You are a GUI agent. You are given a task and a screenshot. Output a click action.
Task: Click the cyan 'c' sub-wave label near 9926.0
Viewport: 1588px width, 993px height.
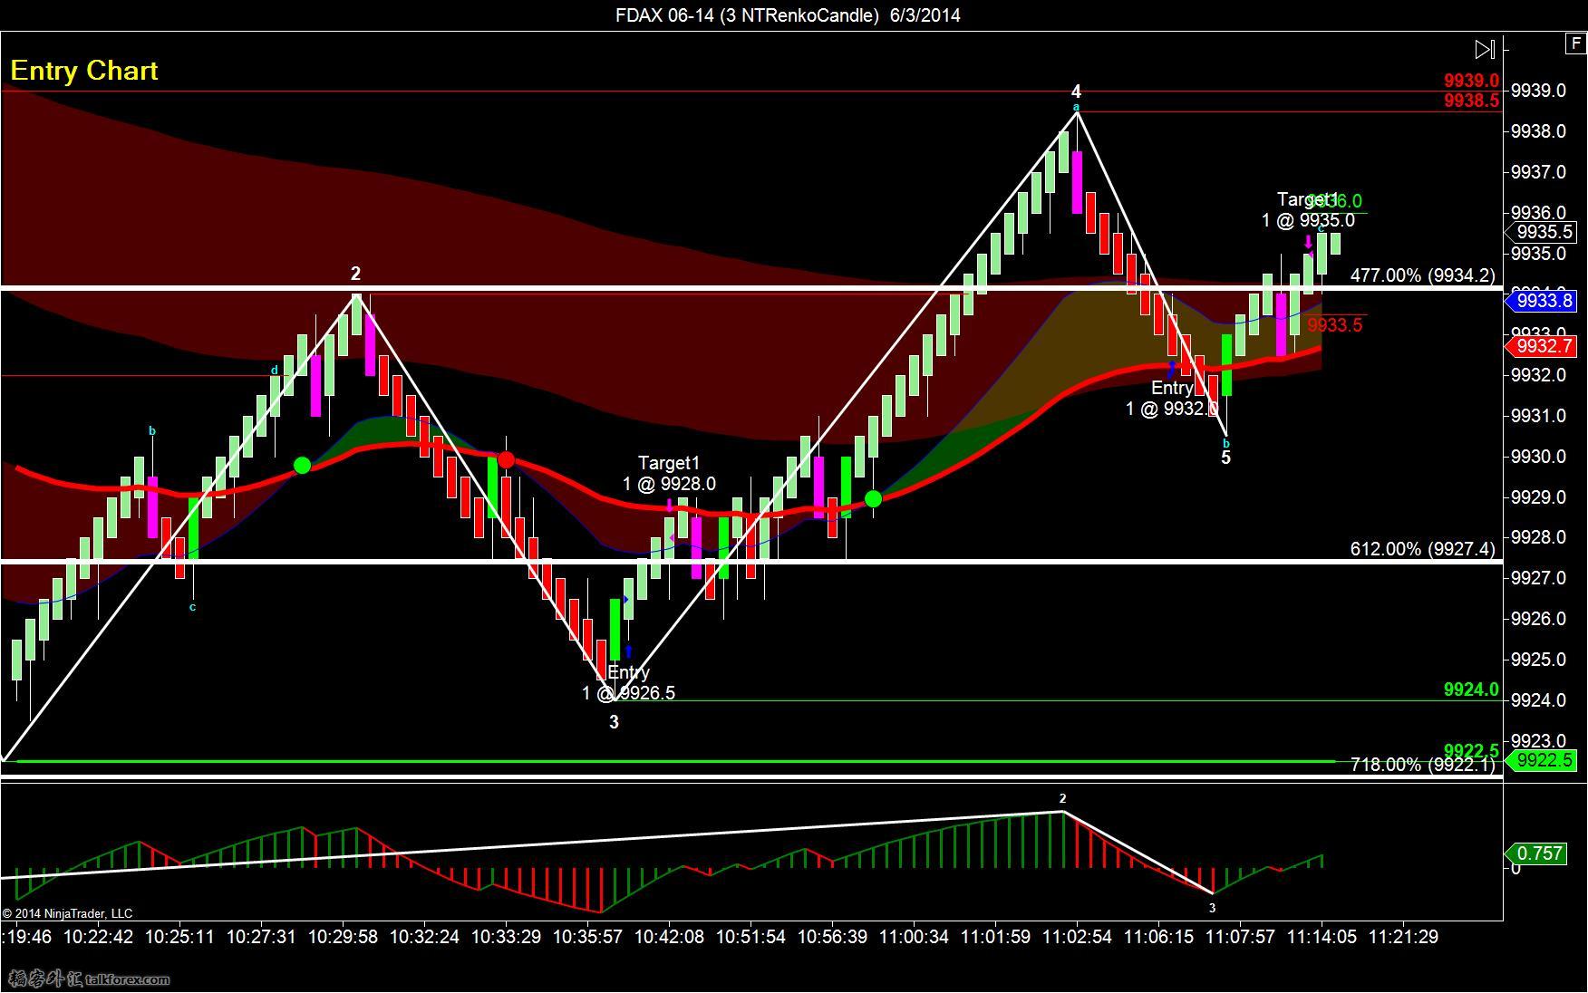[192, 607]
